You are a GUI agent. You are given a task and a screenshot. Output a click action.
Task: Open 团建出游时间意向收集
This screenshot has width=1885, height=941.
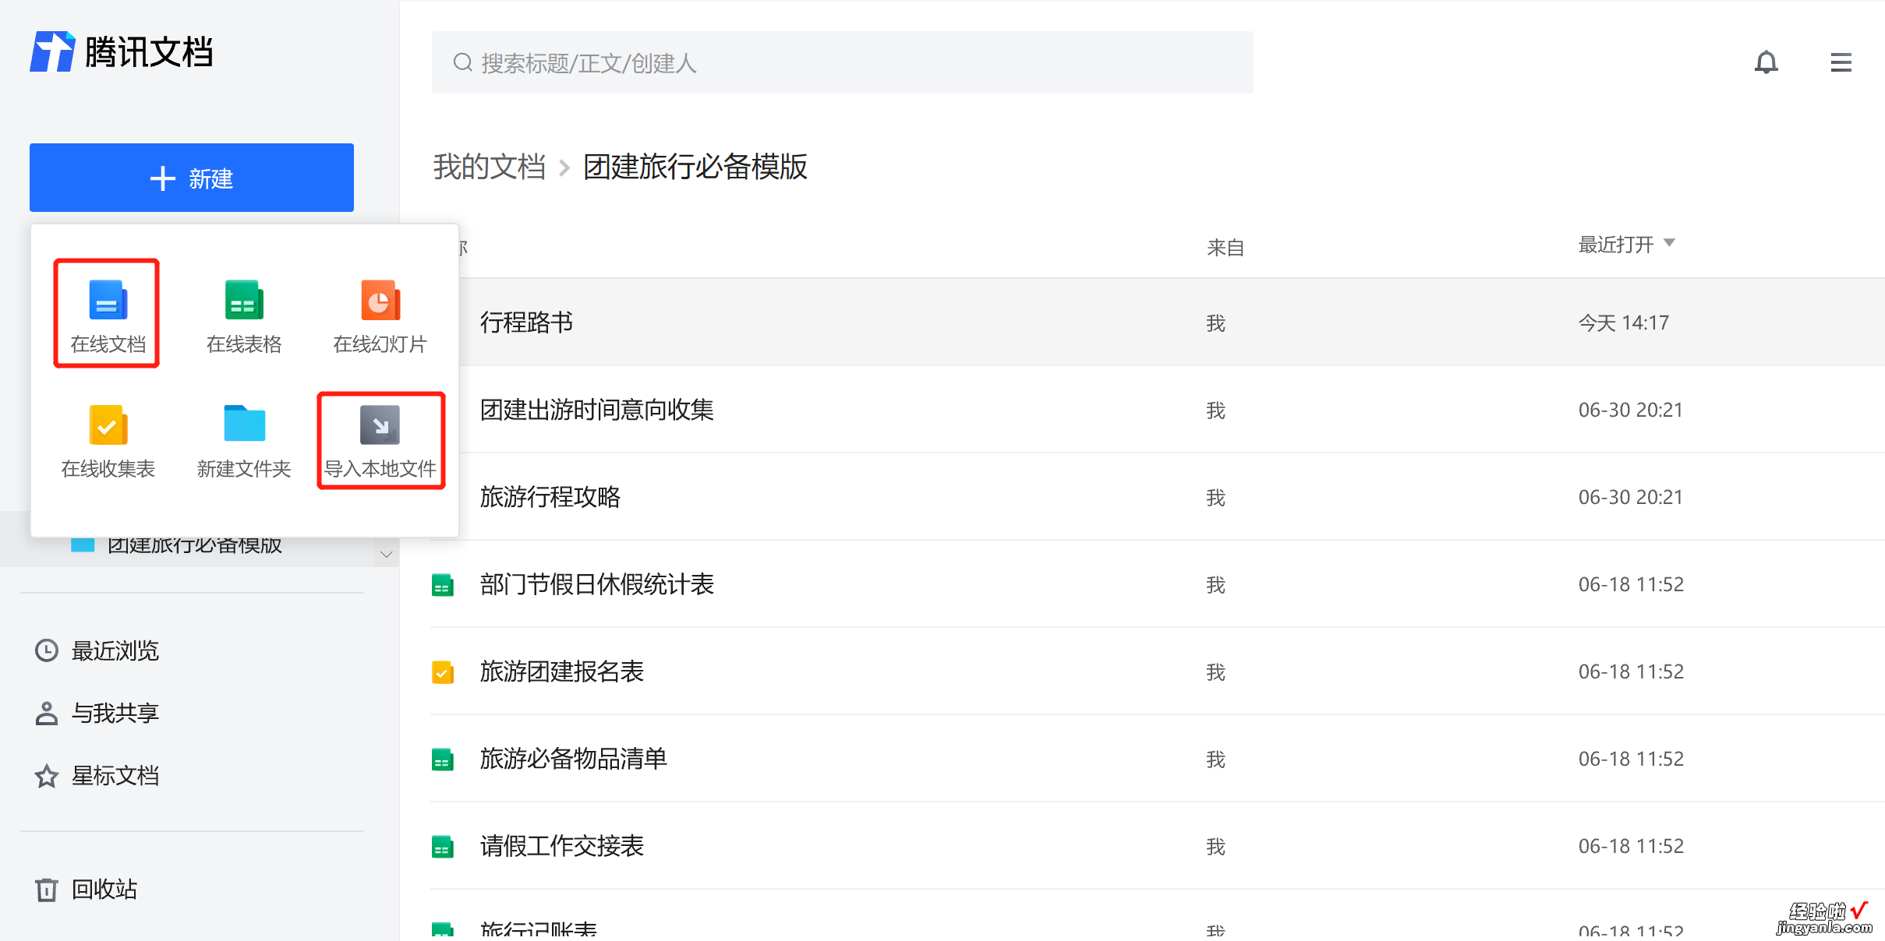coord(596,410)
